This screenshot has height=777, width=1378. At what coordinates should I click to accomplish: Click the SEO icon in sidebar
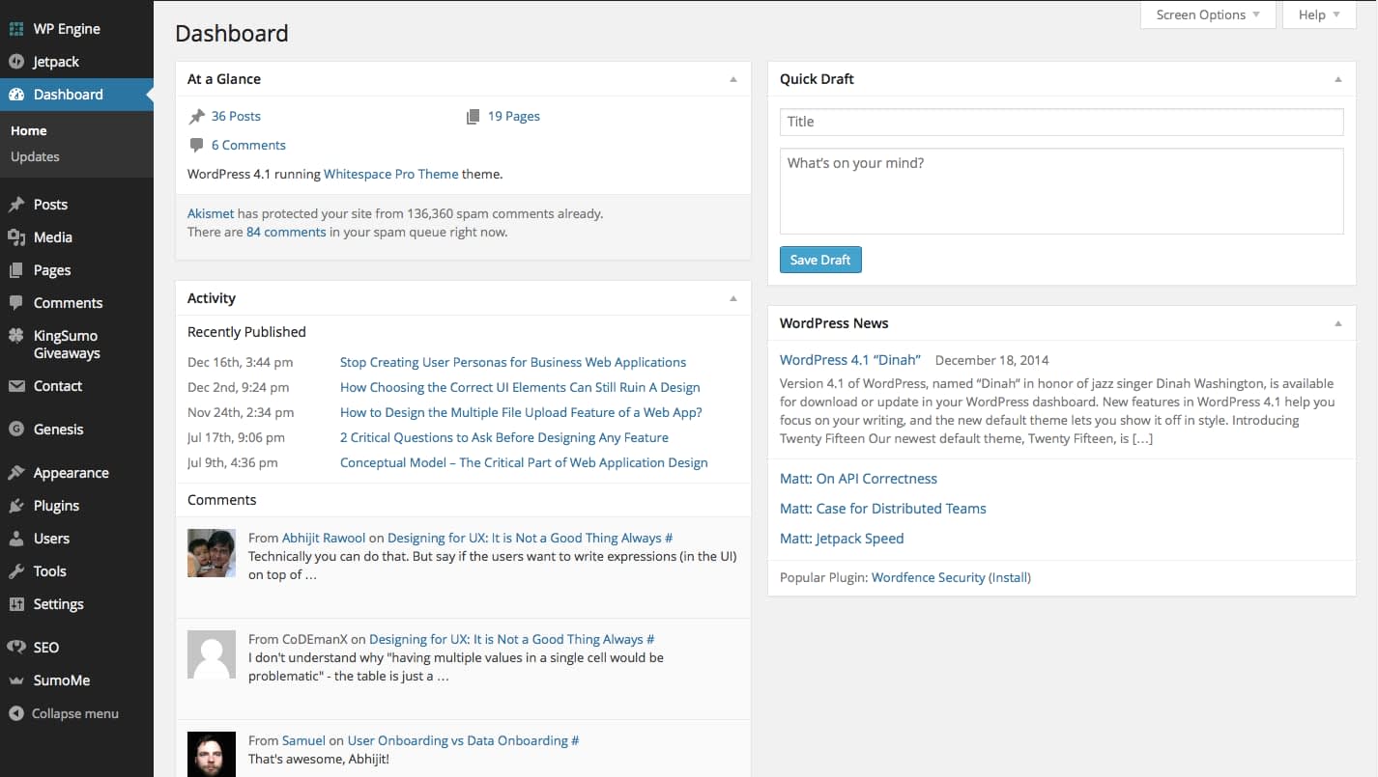(x=16, y=648)
